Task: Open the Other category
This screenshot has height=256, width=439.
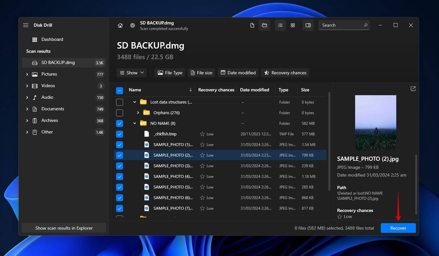Action: point(63,132)
